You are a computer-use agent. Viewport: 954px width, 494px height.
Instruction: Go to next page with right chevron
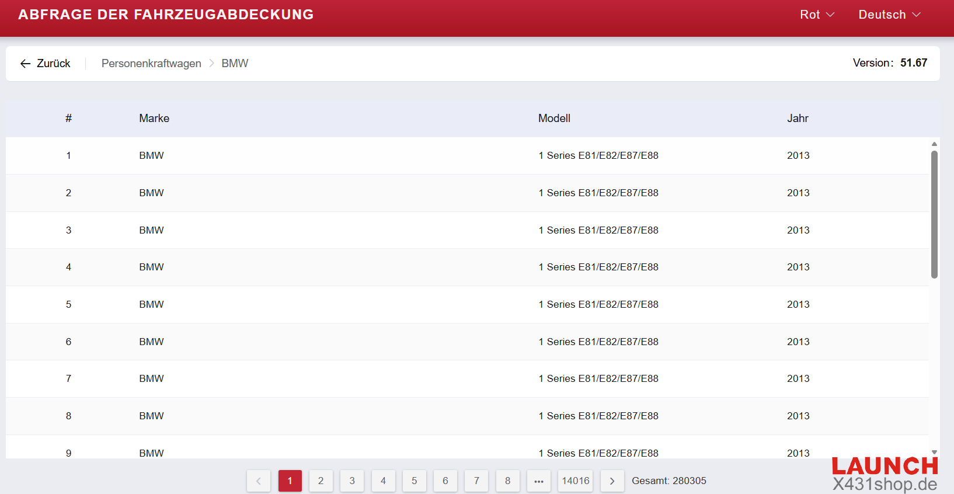(612, 481)
